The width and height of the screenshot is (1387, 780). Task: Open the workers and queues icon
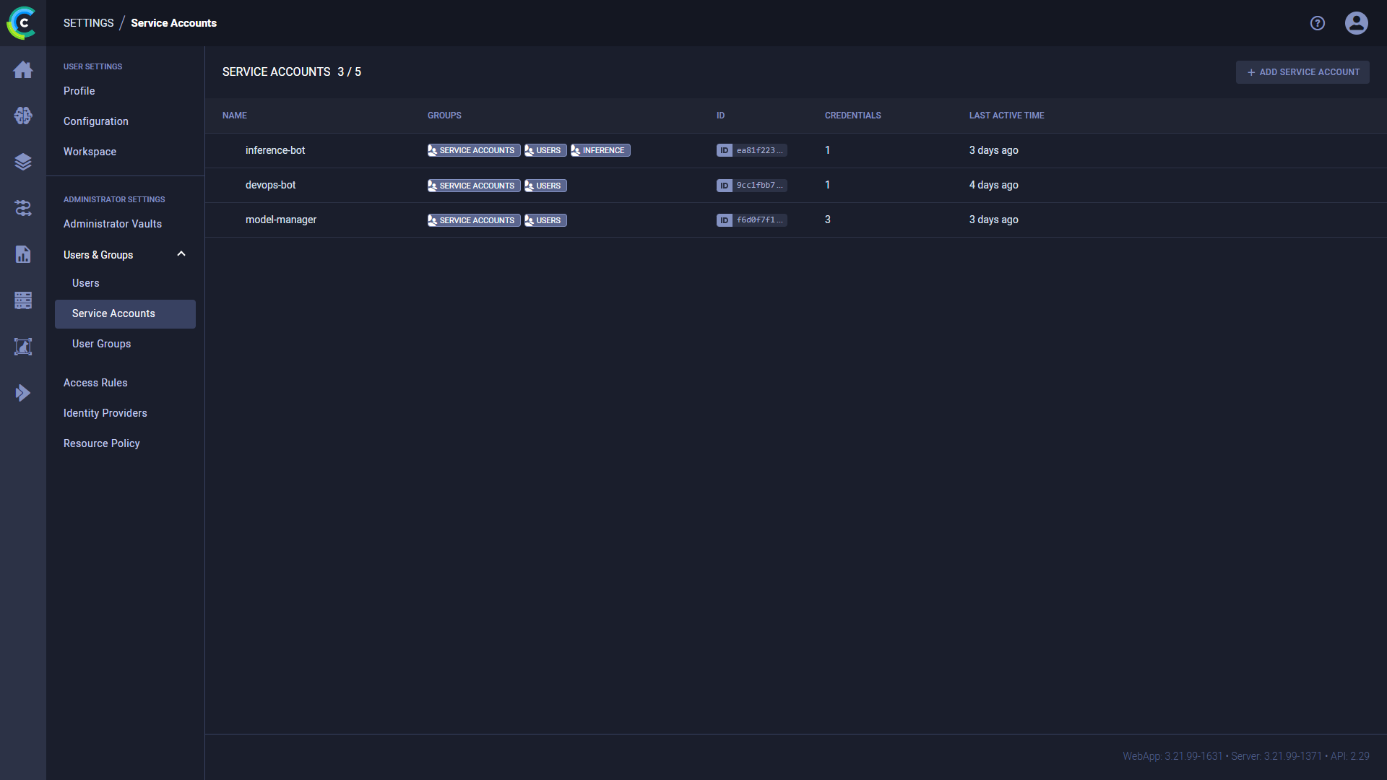point(23,300)
